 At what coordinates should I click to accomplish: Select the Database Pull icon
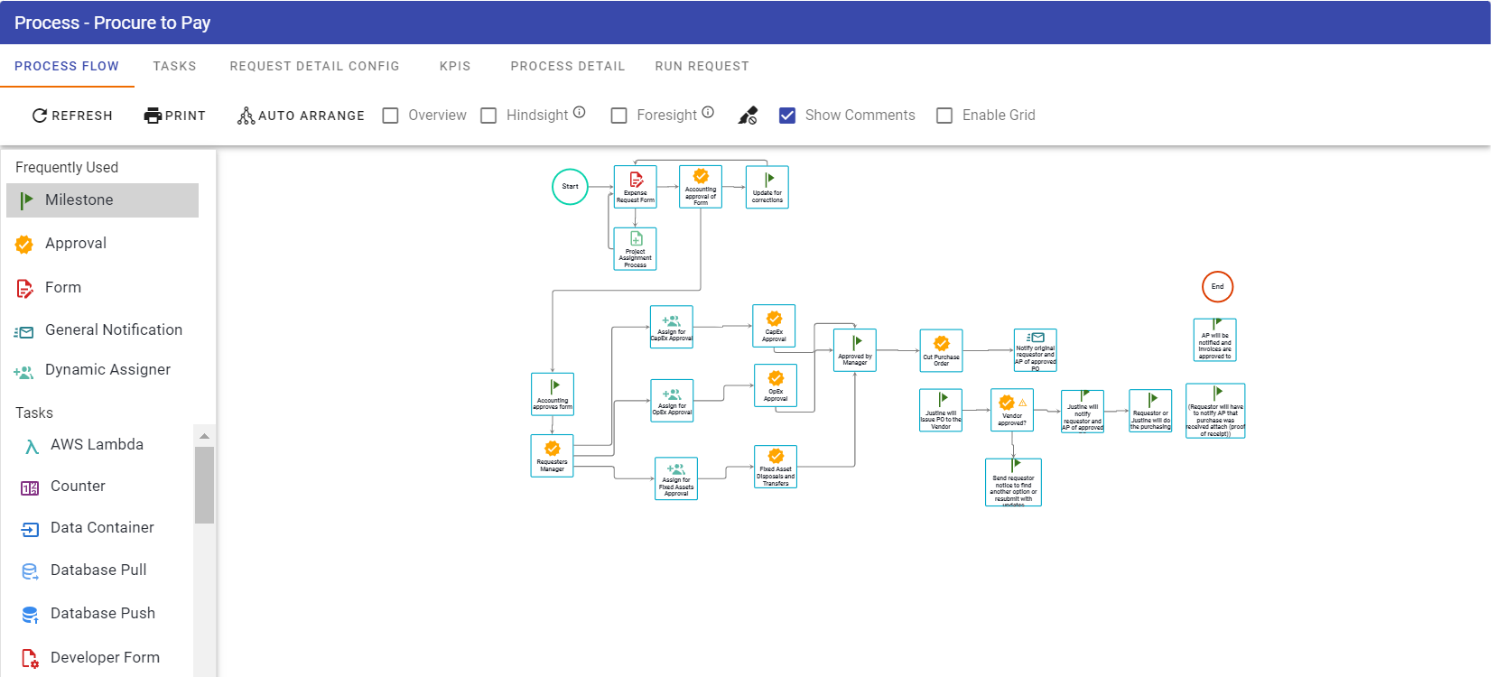(30, 571)
